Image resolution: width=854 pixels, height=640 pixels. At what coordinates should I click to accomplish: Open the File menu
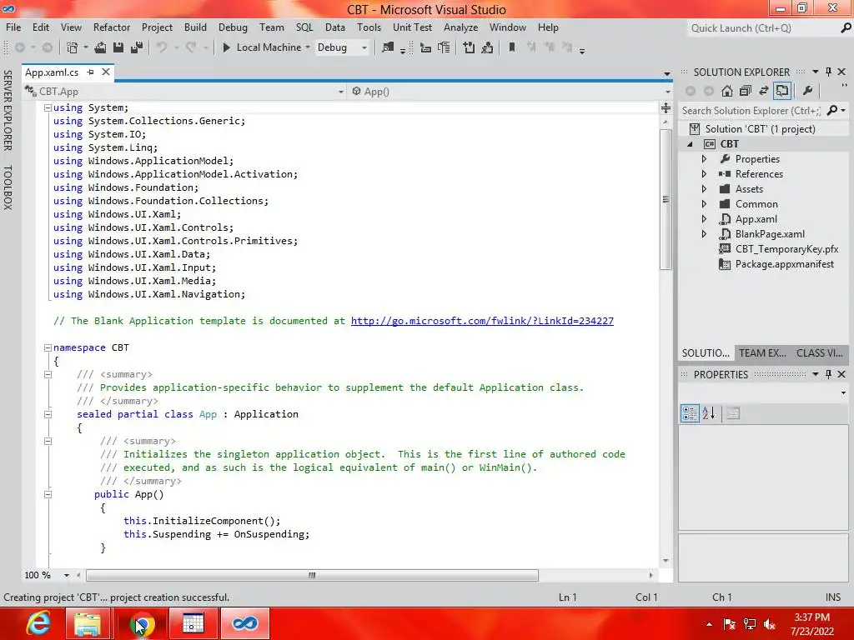coord(13,27)
